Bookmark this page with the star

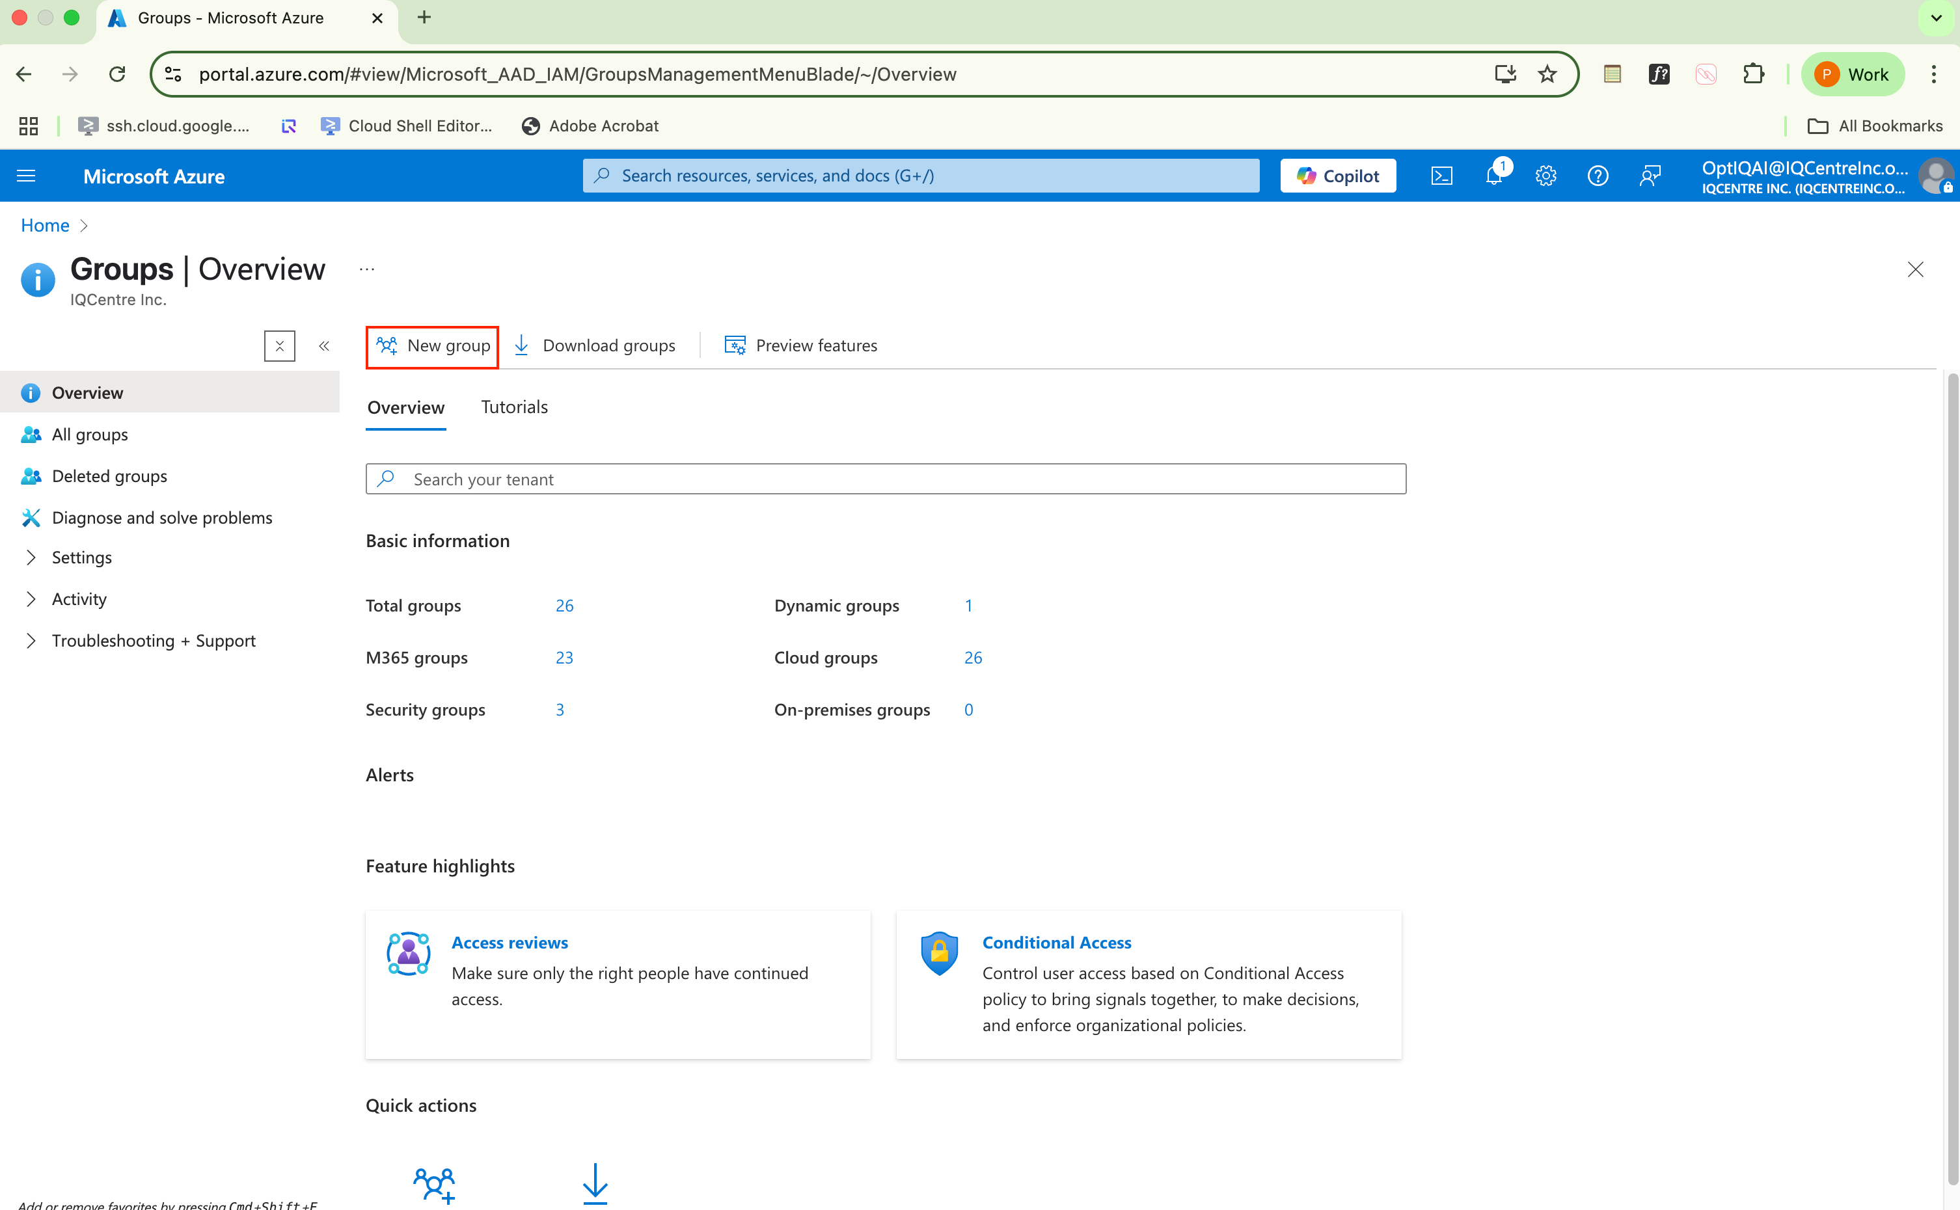pyautogui.click(x=1547, y=74)
